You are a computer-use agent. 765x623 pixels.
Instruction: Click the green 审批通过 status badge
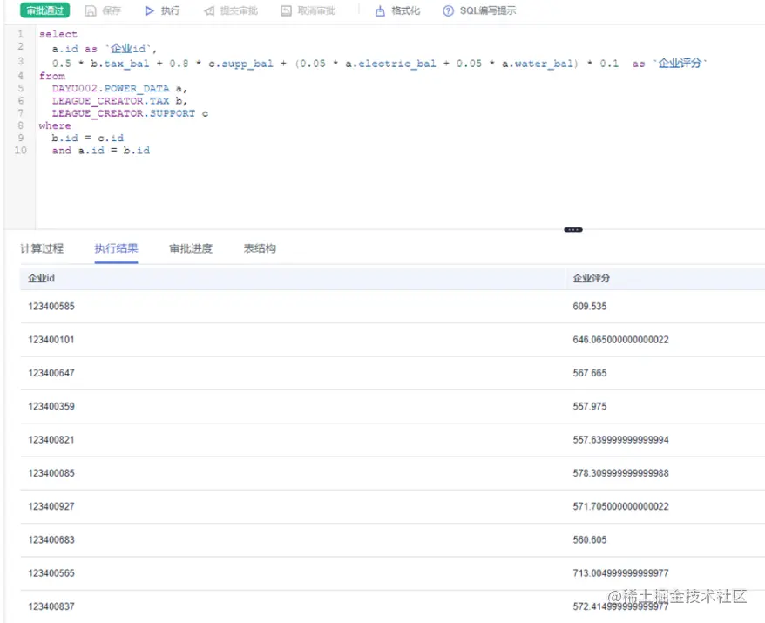coord(45,10)
